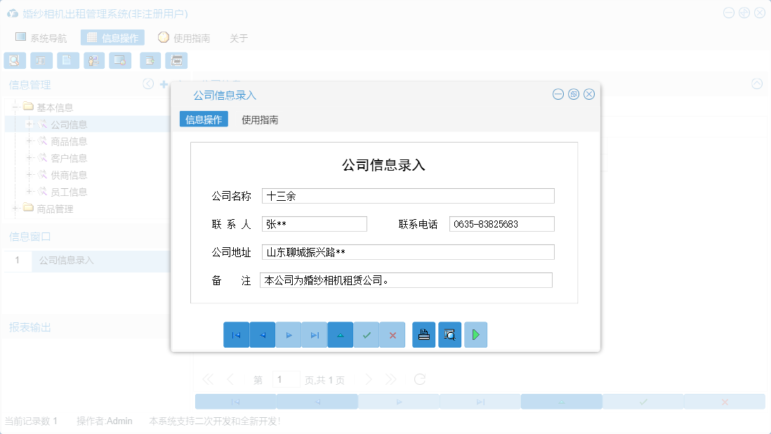Image resolution: width=771 pixels, height=434 pixels.
Task: Click the previous record arrow icon
Action: point(263,335)
